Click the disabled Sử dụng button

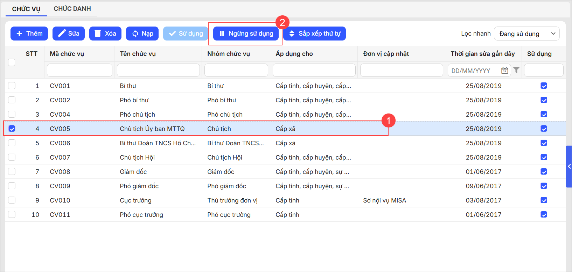tap(186, 34)
